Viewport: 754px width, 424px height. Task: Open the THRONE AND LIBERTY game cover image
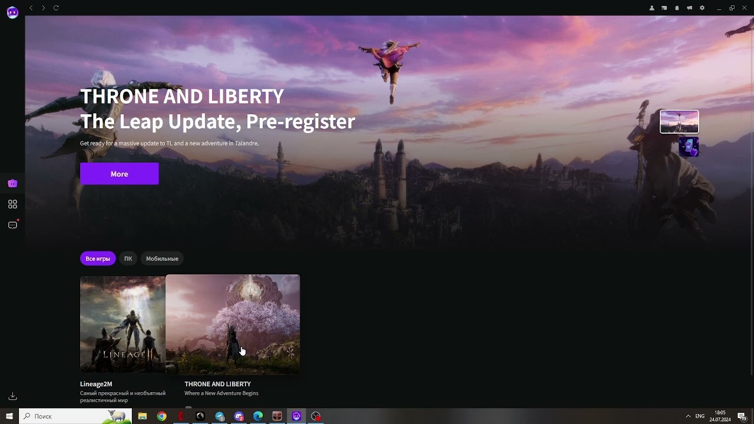tap(233, 324)
